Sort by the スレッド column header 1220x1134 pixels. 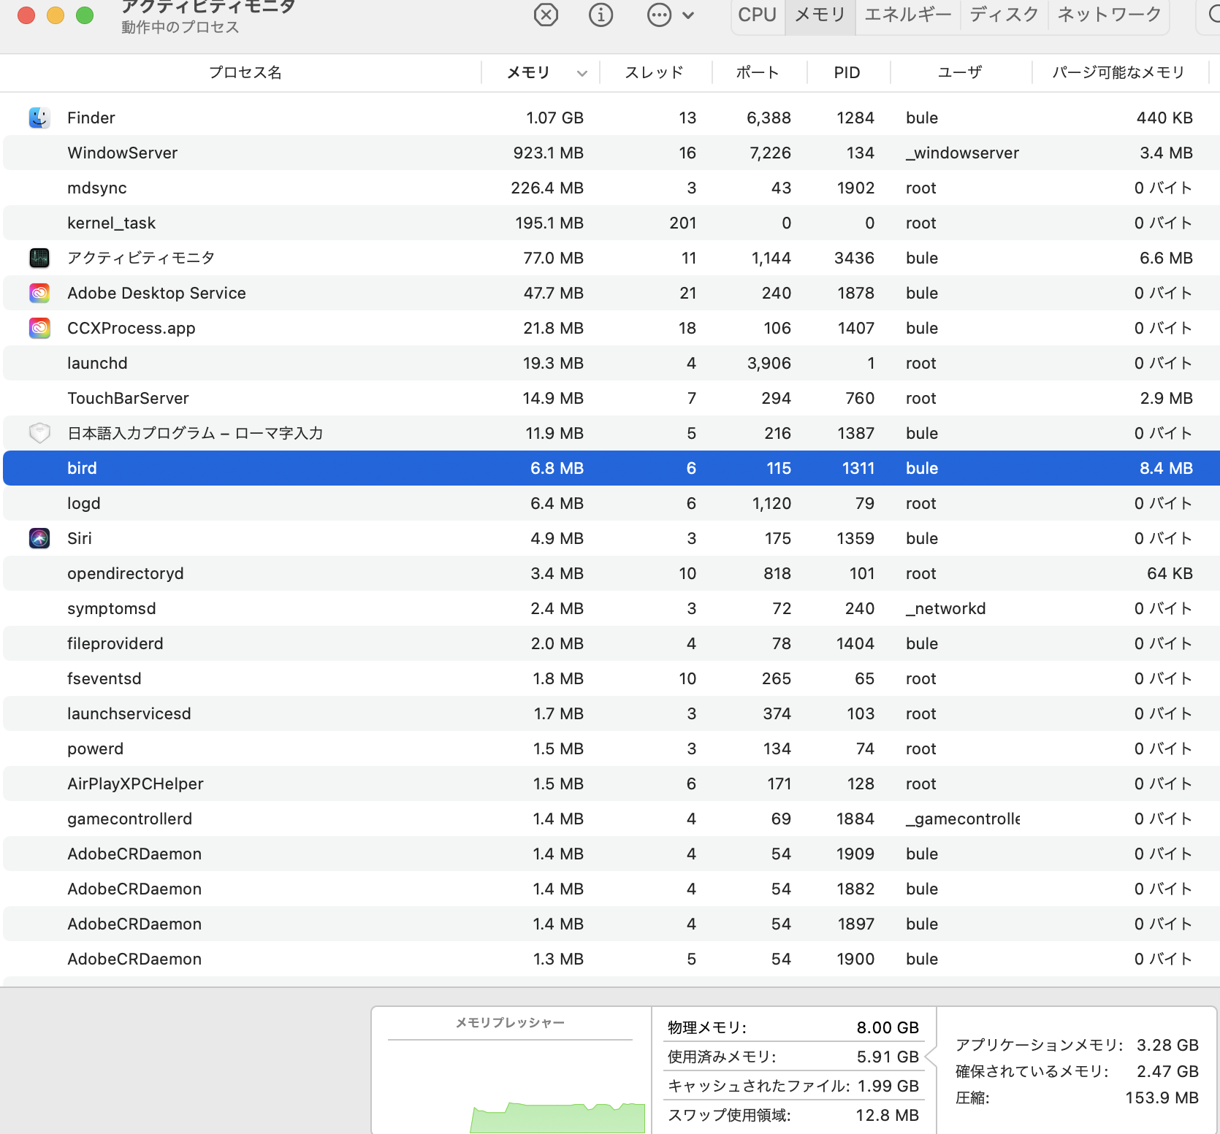coord(654,73)
